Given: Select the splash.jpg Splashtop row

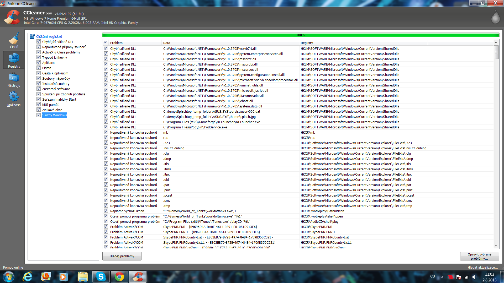Looking at the screenshot, I should [x=298, y=117].
